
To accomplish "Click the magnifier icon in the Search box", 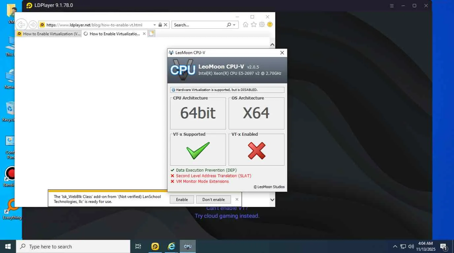I will 229,25.
